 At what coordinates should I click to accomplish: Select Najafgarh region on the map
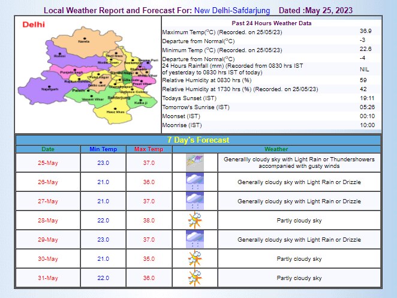(50, 88)
